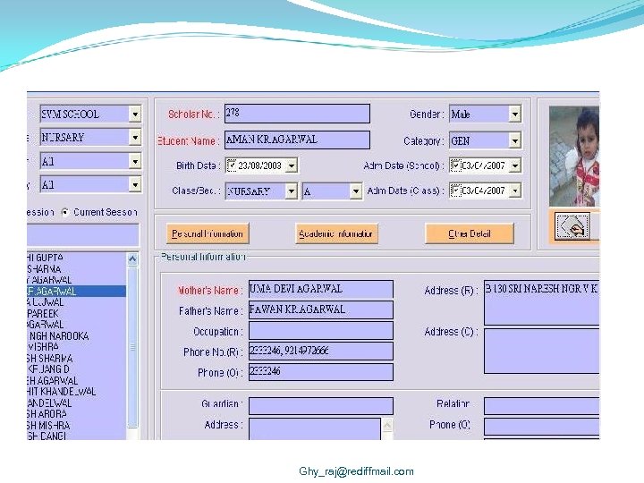Click the Academic Information button
Screen dimensions: 644x483
(336, 233)
